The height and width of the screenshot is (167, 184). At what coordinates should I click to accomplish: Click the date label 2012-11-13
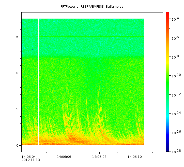point(30,160)
